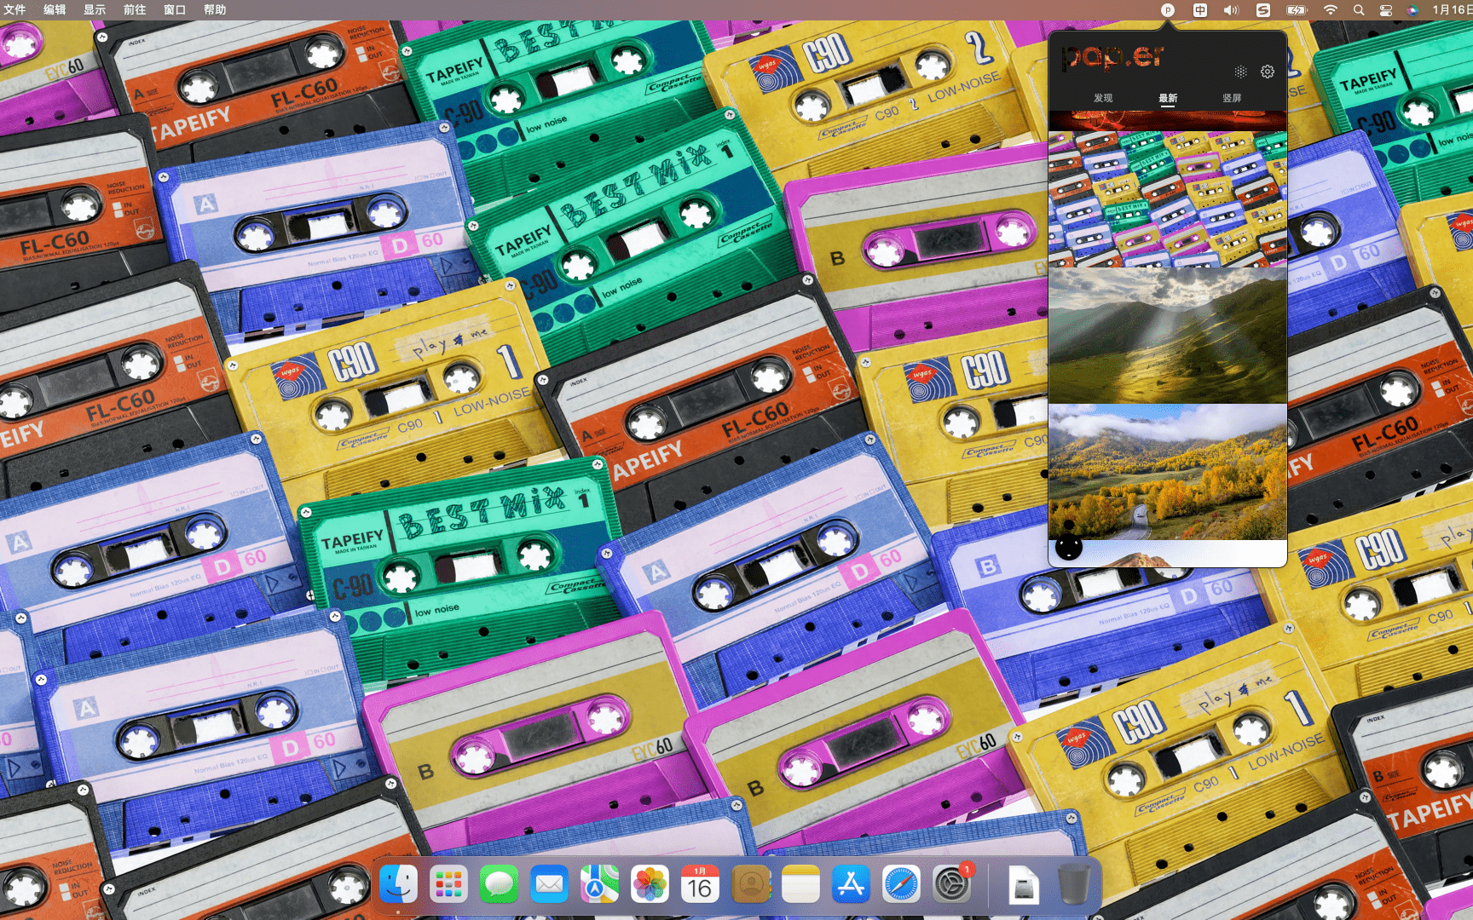Viewport: 1473px width, 920px height.
Task: Open the 文件 menu
Action: tap(14, 10)
